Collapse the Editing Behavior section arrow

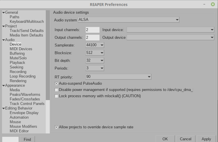(3, 108)
